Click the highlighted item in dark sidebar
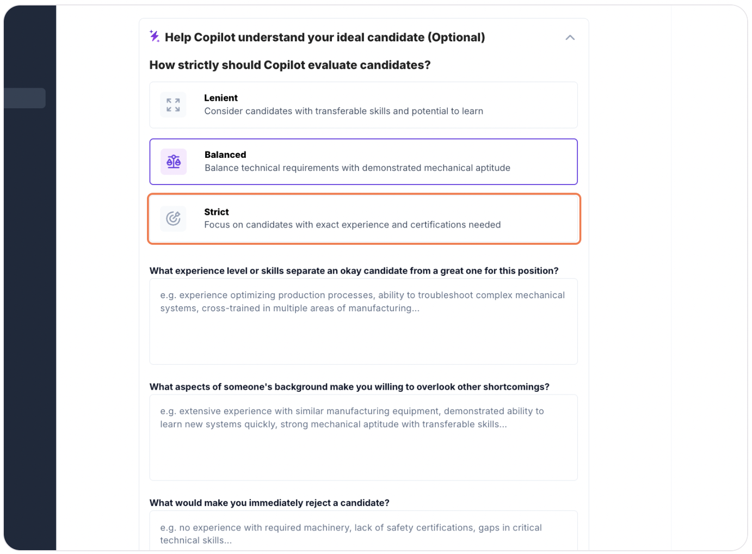The height and width of the screenshot is (554, 752). click(24, 98)
